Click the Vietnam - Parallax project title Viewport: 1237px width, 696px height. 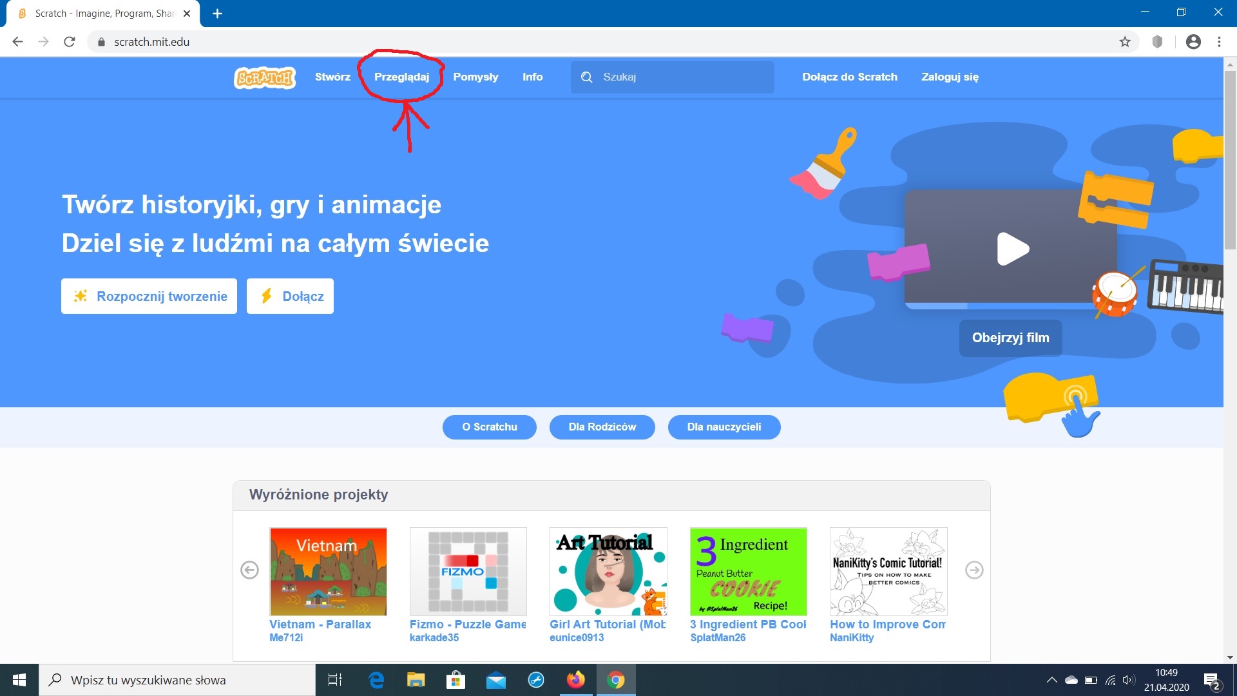click(320, 624)
